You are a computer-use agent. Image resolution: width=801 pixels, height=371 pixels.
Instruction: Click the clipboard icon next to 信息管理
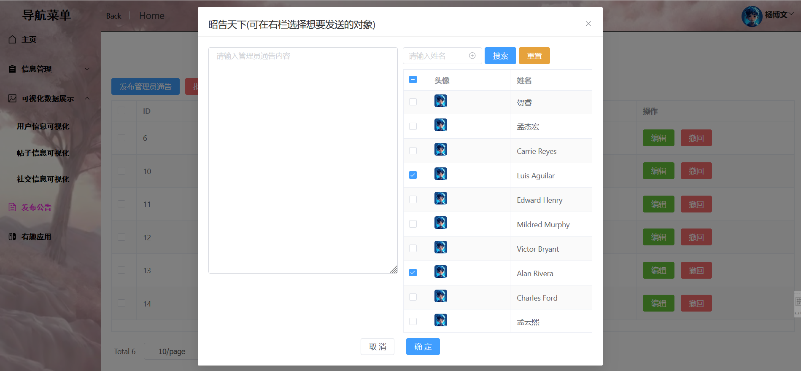tap(12, 69)
